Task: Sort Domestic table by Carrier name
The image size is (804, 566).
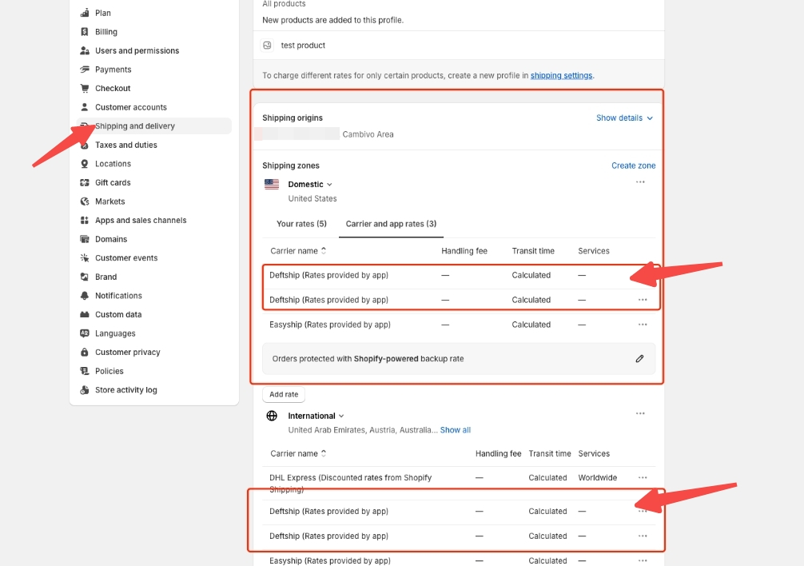Action: coord(298,251)
